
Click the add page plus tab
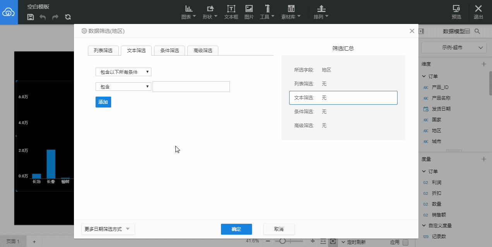point(34,241)
